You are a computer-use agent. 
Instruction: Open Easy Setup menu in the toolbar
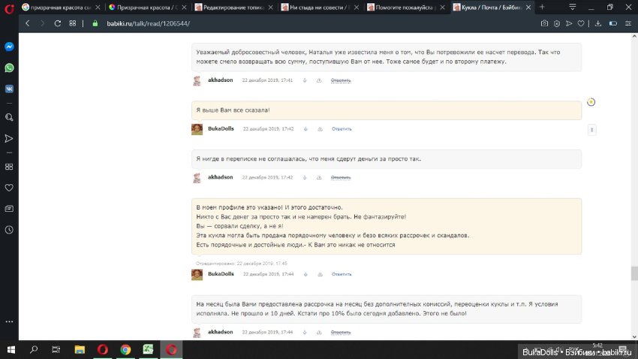(x=614, y=23)
